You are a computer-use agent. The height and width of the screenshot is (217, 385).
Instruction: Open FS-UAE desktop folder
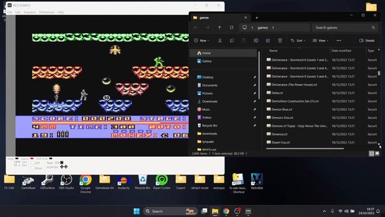tap(10, 181)
